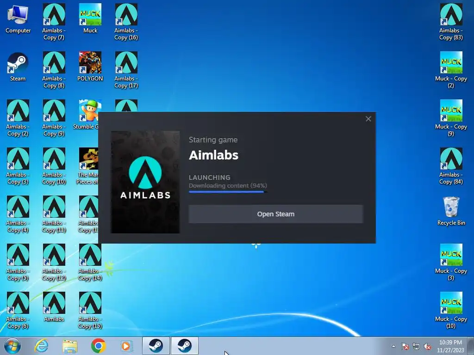Show hidden system tray icons
This screenshot has height=355, width=474.
tap(393, 346)
